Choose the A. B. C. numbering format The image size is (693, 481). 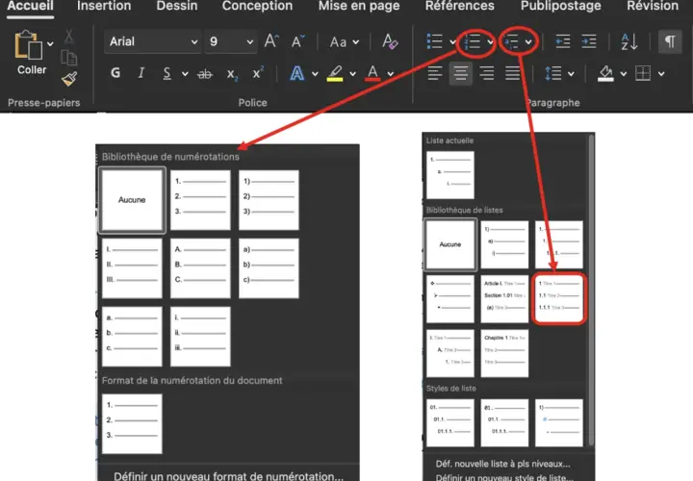[200, 268]
